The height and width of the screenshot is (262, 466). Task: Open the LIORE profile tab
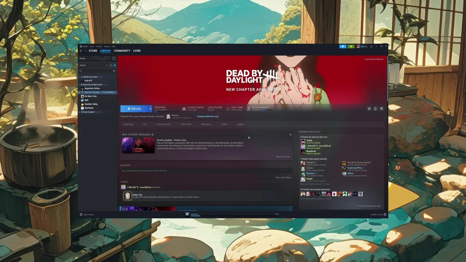(x=137, y=51)
